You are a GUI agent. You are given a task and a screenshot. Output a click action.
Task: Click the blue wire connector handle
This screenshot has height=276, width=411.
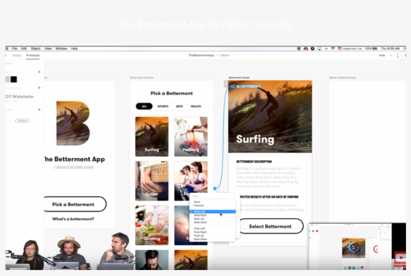pyautogui.click(x=215, y=188)
